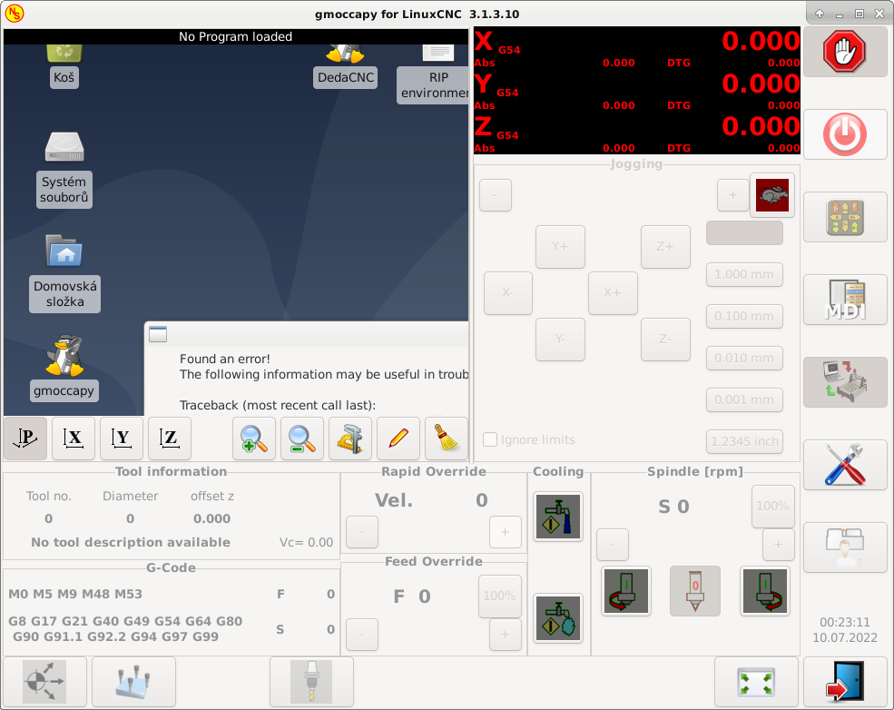Switch to auto mode machine icon

pos(844,382)
